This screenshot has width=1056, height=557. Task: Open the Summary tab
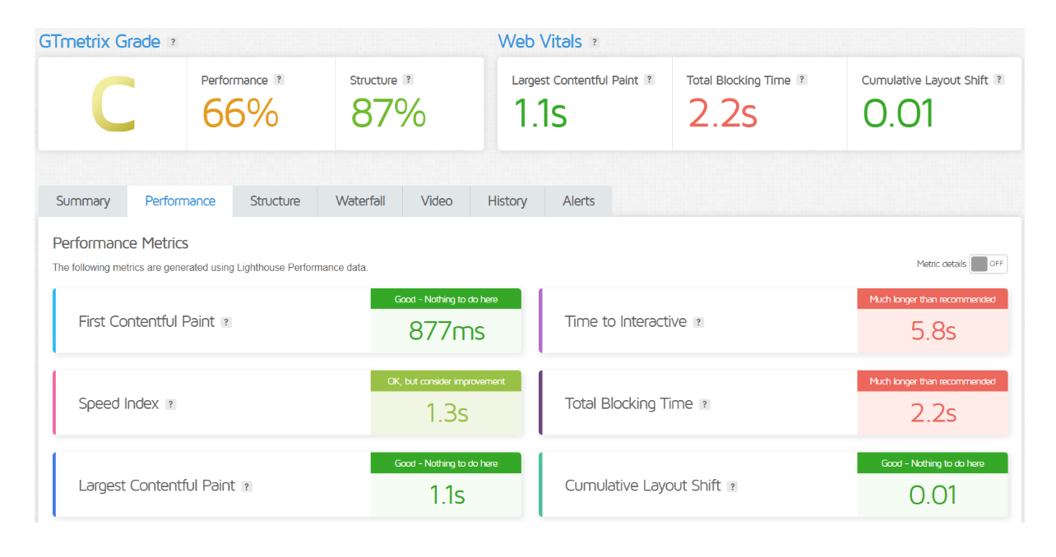click(83, 201)
